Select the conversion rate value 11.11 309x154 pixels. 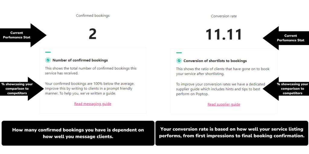click(224, 35)
